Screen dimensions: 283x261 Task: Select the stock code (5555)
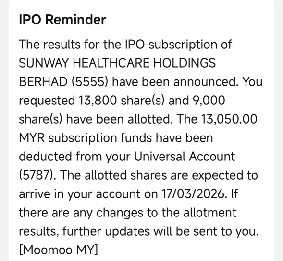click(90, 82)
